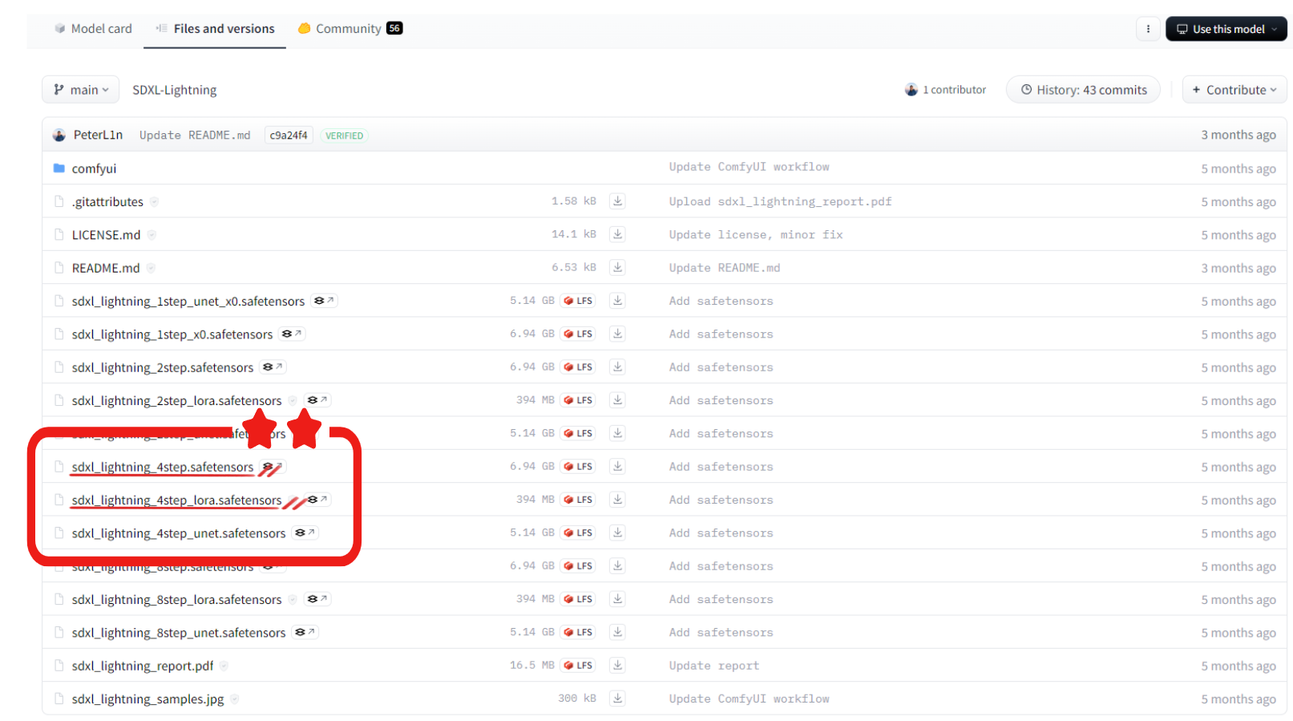Open the Community tab

point(350,29)
